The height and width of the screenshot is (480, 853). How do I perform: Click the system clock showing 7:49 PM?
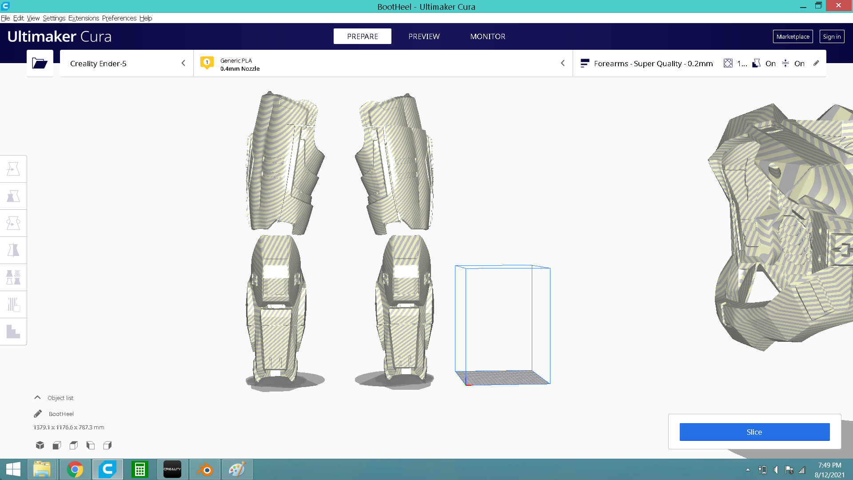(829, 465)
